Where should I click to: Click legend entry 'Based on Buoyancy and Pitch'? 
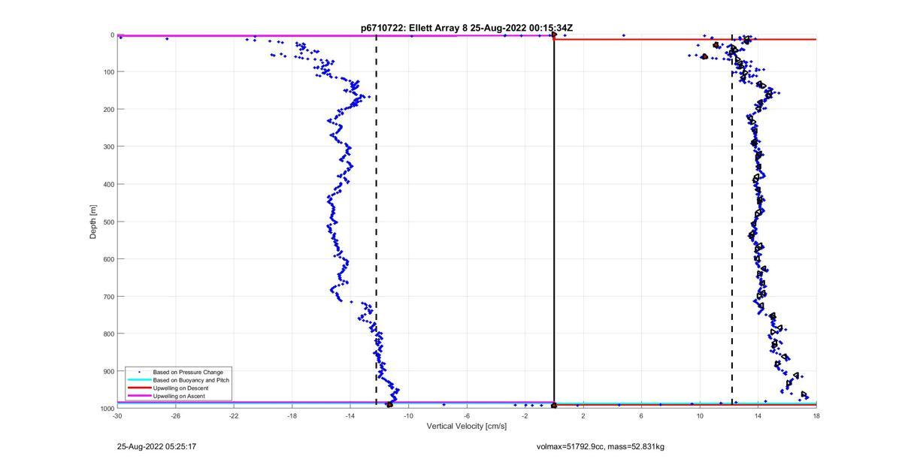(192, 380)
